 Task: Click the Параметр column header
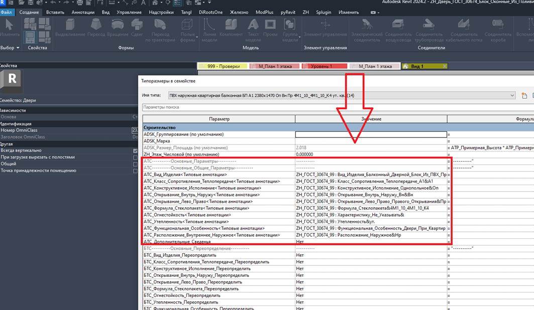219,119
